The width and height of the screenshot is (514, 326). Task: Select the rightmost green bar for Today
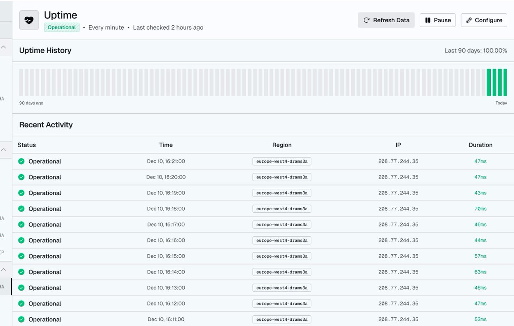[x=505, y=82]
